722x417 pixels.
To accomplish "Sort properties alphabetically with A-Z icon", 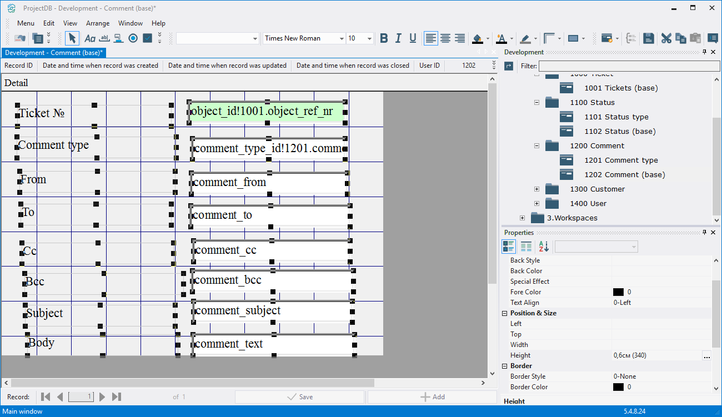I will [544, 247].
